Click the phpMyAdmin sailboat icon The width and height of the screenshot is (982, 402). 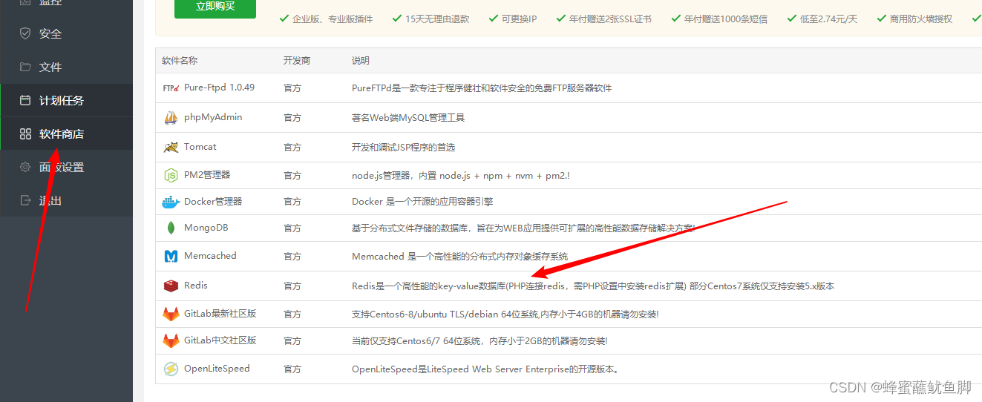coord(171,117)
